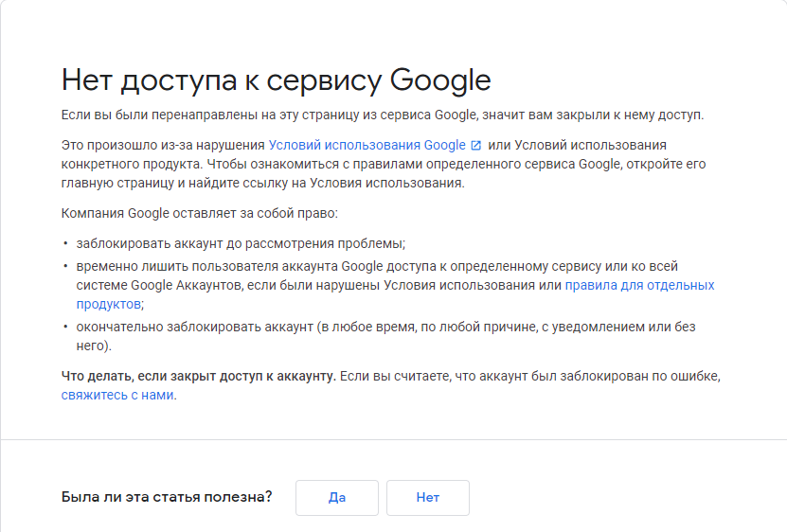787x532 pixels.
Task: Click the bullet заблокировать аккаунт до рассмотрения проблемы
Action: click(x=241, y=243)
